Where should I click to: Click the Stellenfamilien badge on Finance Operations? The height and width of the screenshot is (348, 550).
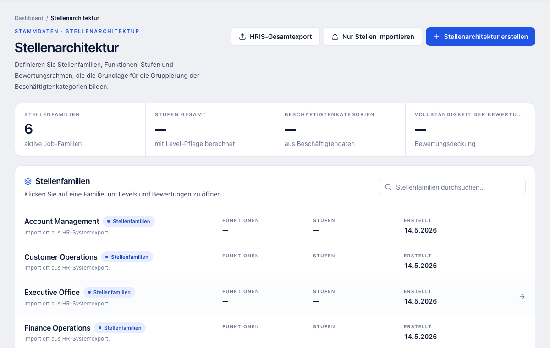[x=120, y=328]
